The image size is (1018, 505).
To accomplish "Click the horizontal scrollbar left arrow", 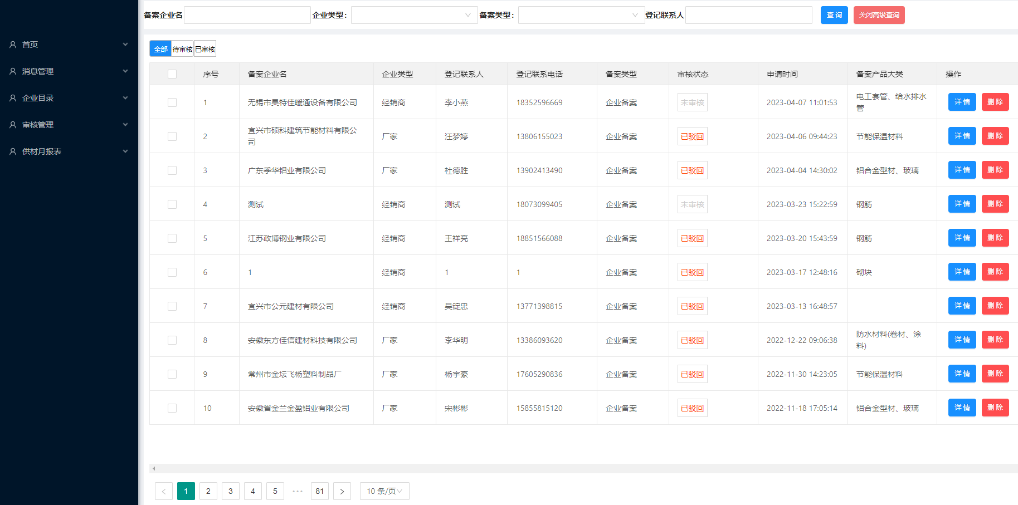I will [154, 469].
